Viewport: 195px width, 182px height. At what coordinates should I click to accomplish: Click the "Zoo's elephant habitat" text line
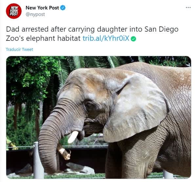pyautogui.click(x=43, y=38)
